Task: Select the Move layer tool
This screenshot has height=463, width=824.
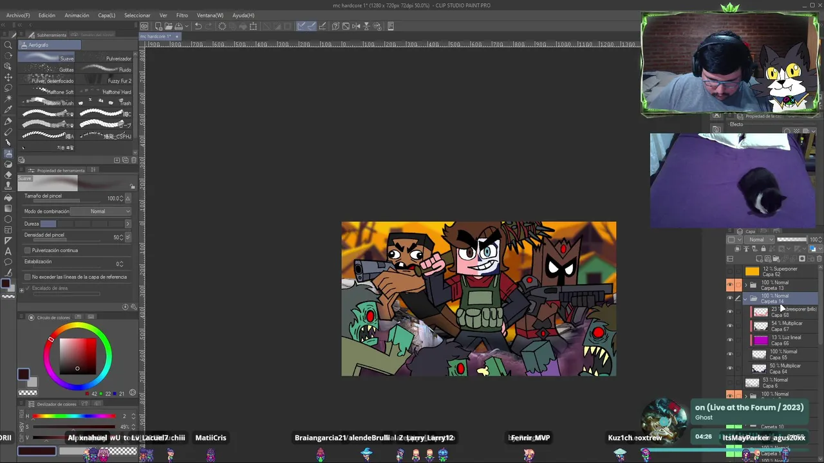Action: pyautogui.click(x=8, y=78)
